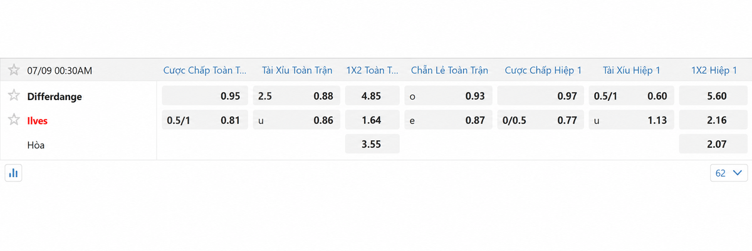Screen dimensions: 752x251
Task: Pick Ilves 0.5/1 handicap odds 0.81
Action: coord(205,120)
